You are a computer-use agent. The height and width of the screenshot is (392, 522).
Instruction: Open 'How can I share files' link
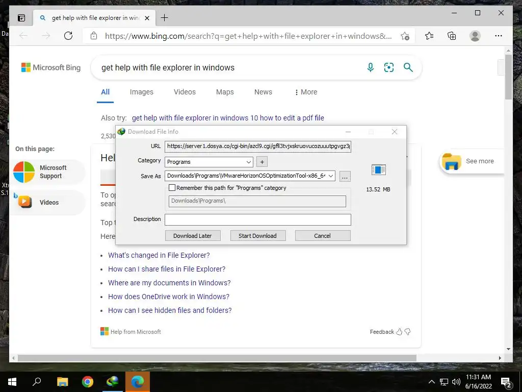click(167, 269)
